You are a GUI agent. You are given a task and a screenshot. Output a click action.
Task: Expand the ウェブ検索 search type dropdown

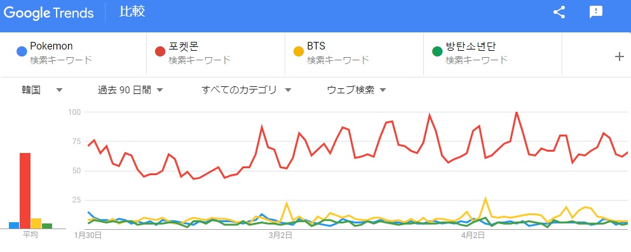pyautogui.click(x=356, y=90)
